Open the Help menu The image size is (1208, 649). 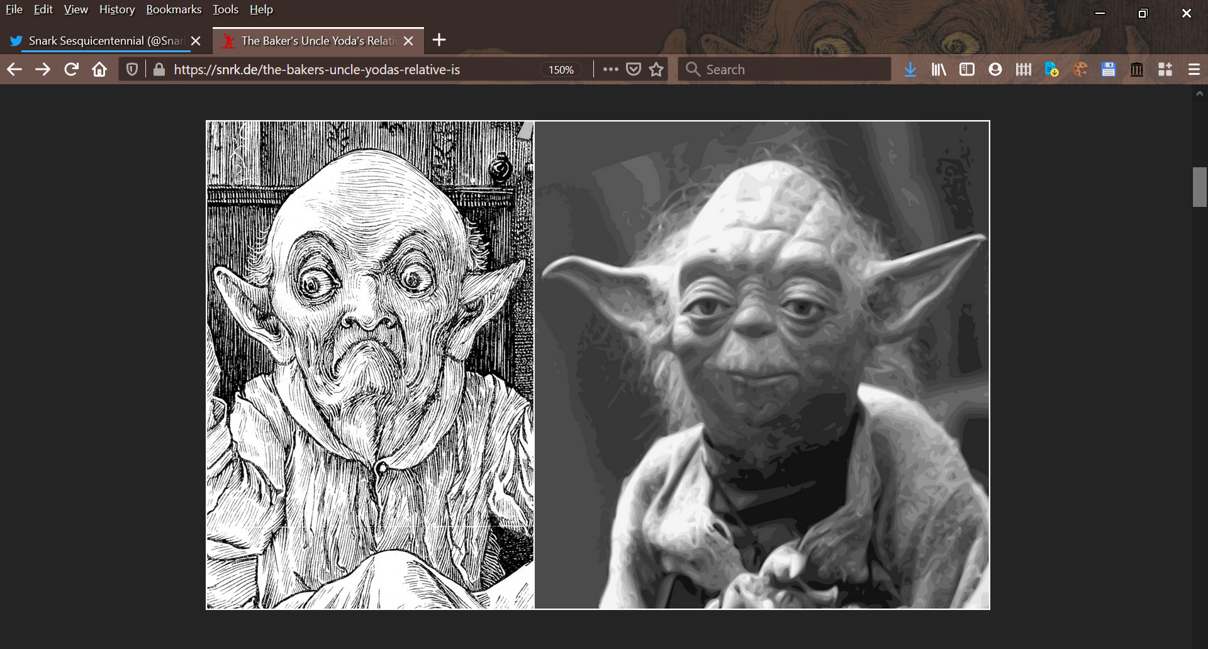point(261,9)
